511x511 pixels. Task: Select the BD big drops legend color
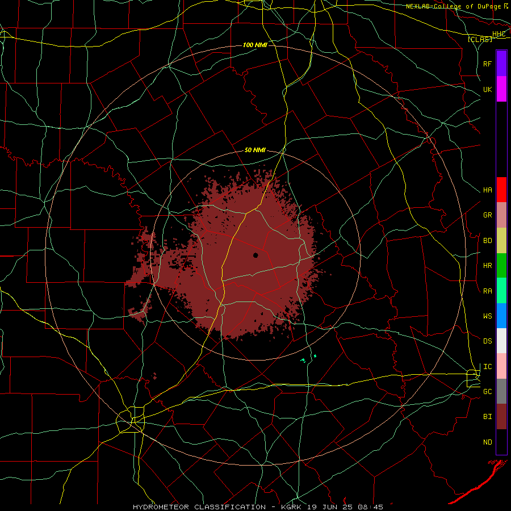501,240
